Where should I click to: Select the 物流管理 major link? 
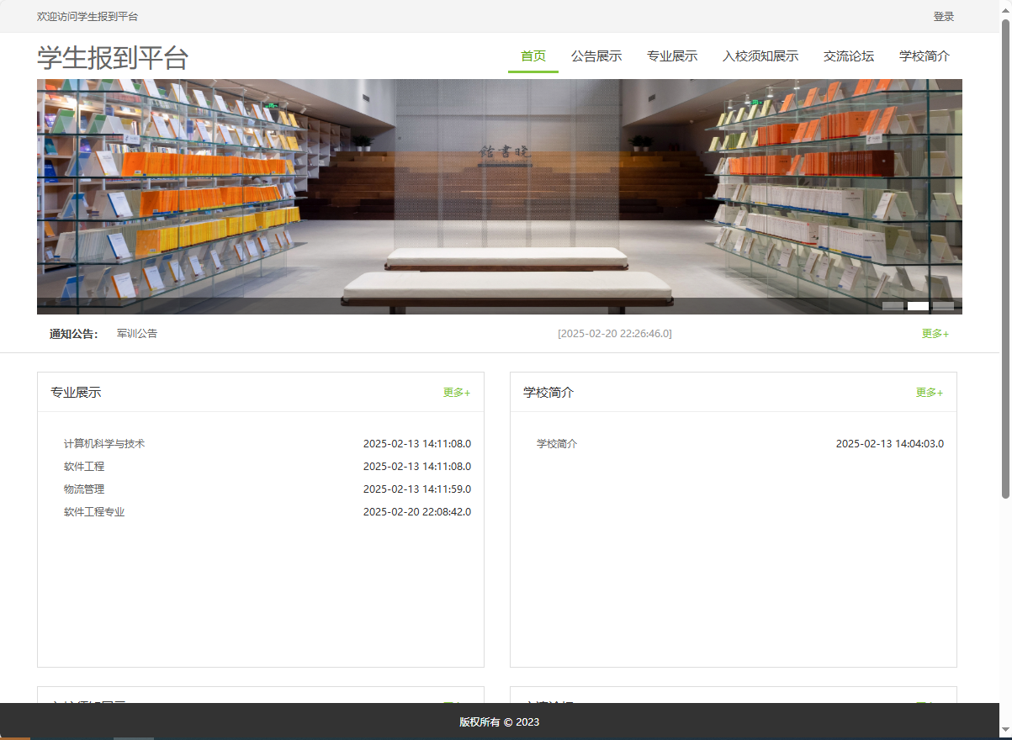83,489
